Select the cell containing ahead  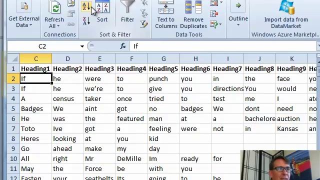click(x=68, y=149)
